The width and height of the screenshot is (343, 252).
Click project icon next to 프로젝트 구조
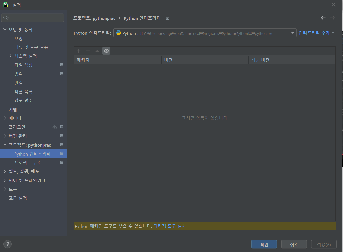coord(62,162)
